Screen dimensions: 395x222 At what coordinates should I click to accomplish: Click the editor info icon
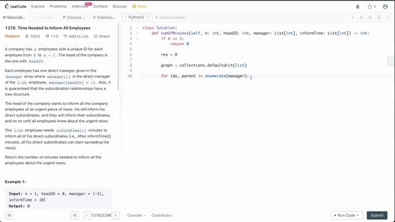[352, 17]
